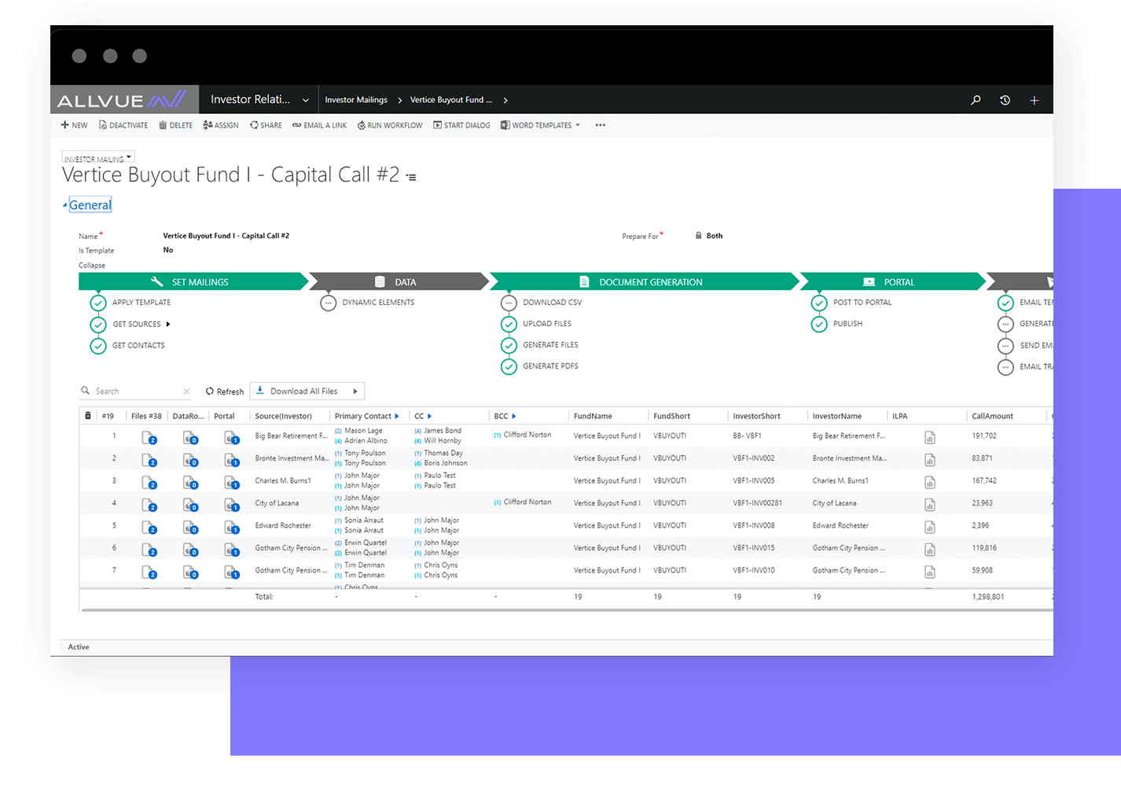The image size is (1121, 802).
Task: Sort by FundName column header
Action: pos(593,416)
